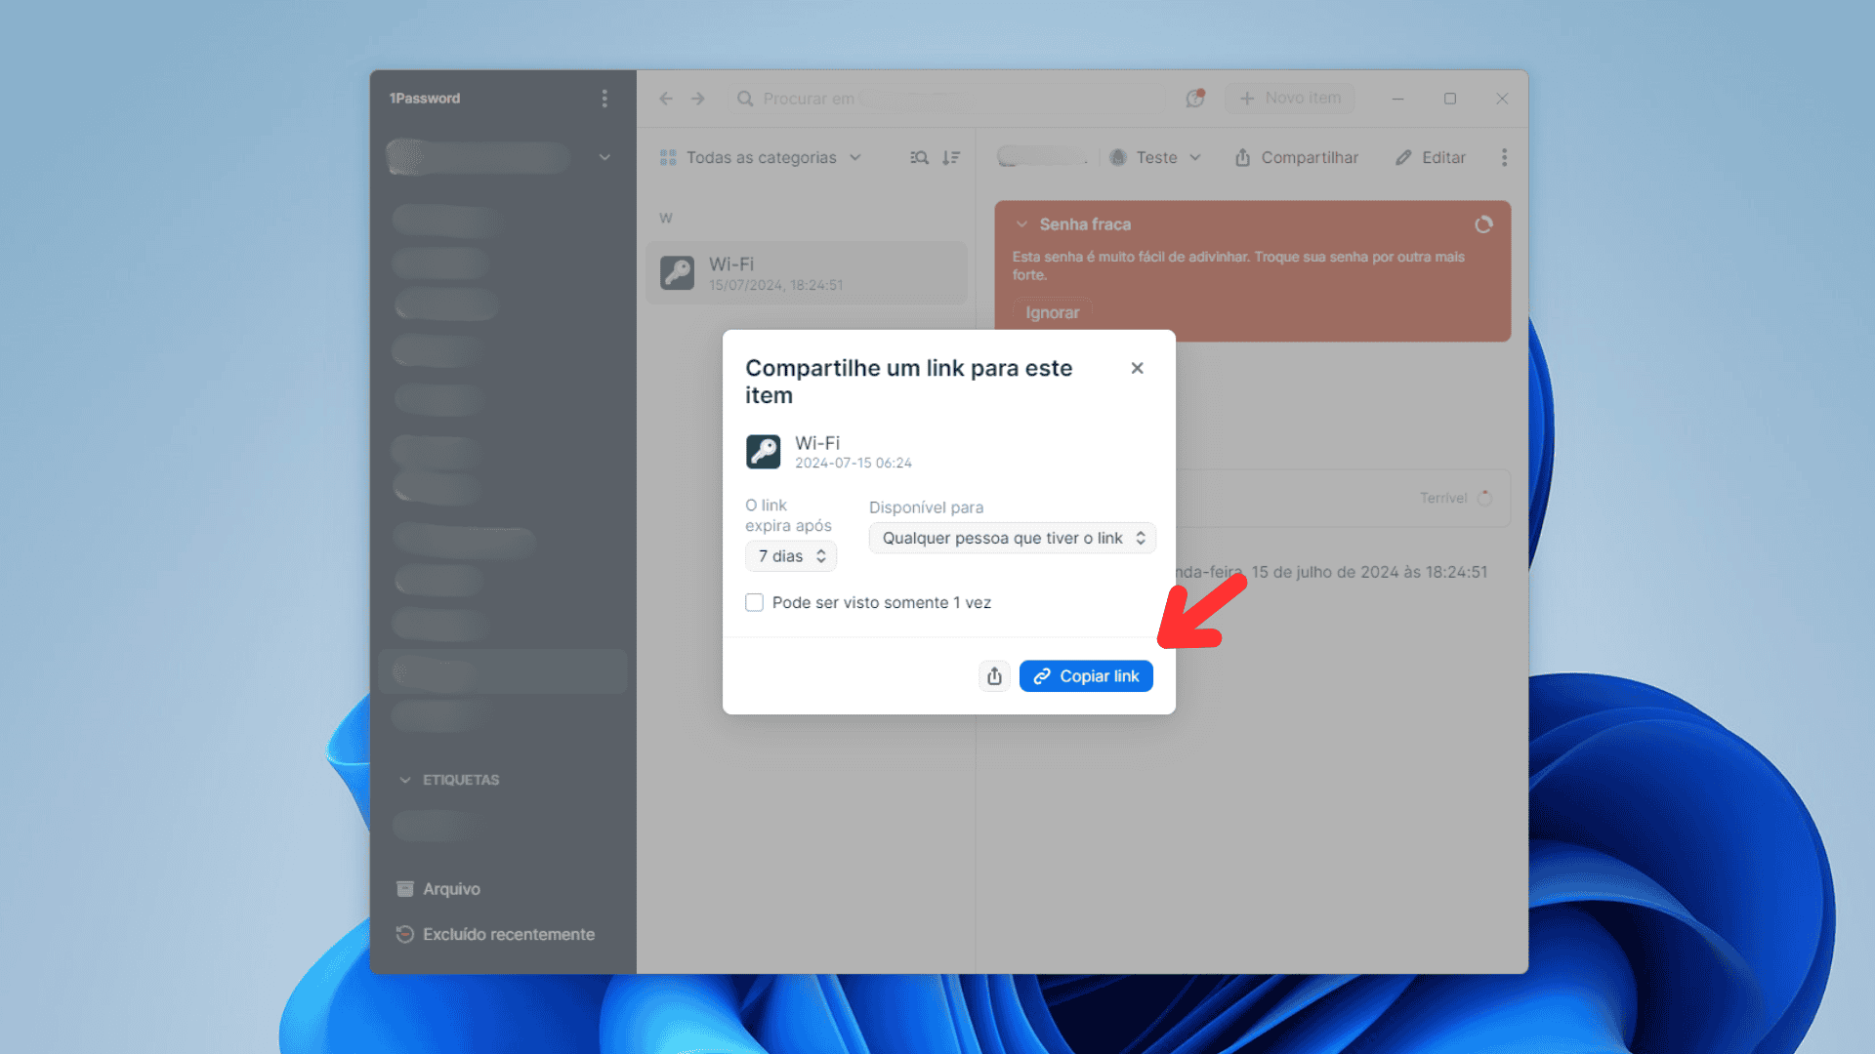Click the 'Novo item' button
The height and width of the screenshot is (1054, 1875).
1290,99
